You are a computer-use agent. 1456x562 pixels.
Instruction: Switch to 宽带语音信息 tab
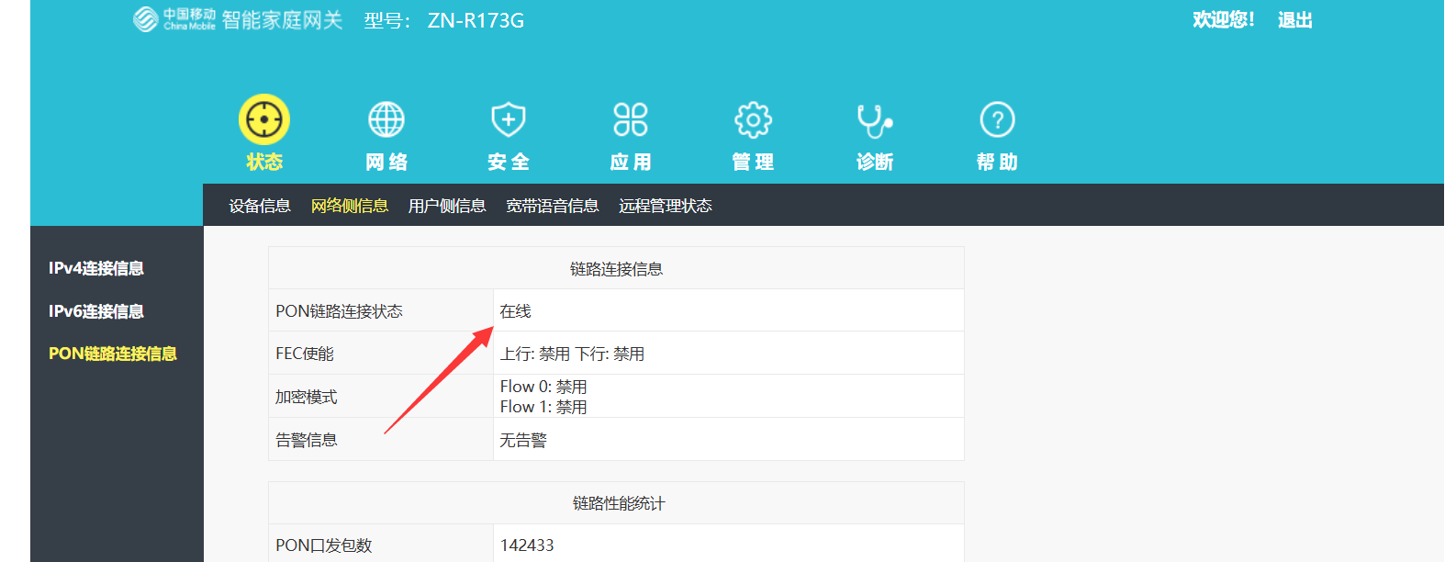[x=552, y=206]
